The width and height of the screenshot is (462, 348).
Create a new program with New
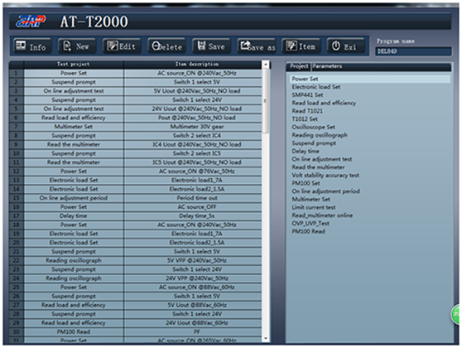(77, 46)
